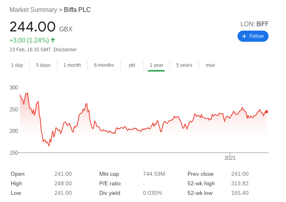Click the Biffa PLC title text
The width and height of the screenshot is (286, 202).
[x=77, y=10]
